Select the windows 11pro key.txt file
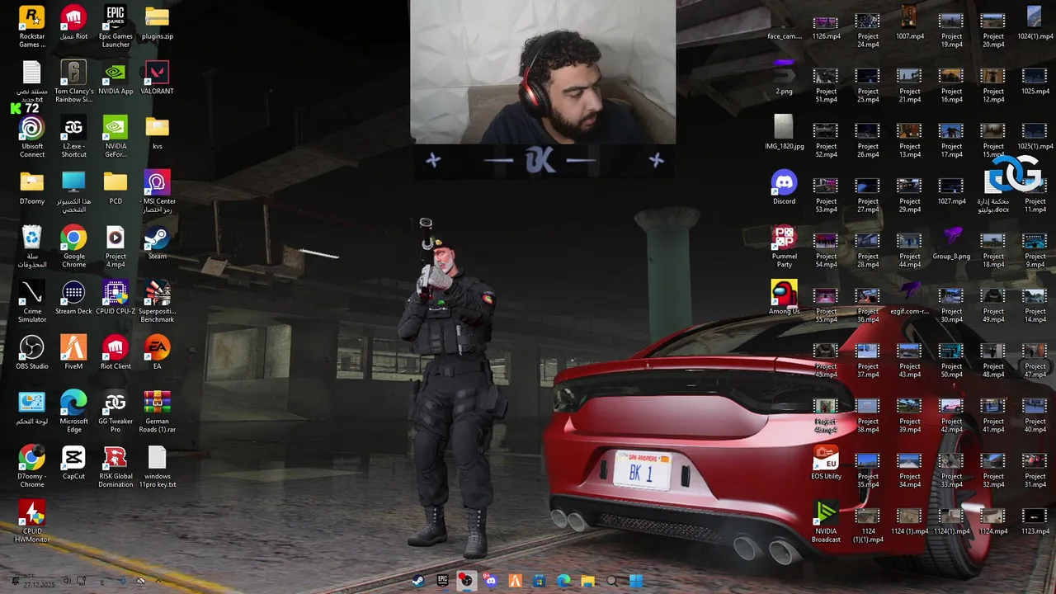The height and width of the screenshot is (594, 1056). [157, 466]
